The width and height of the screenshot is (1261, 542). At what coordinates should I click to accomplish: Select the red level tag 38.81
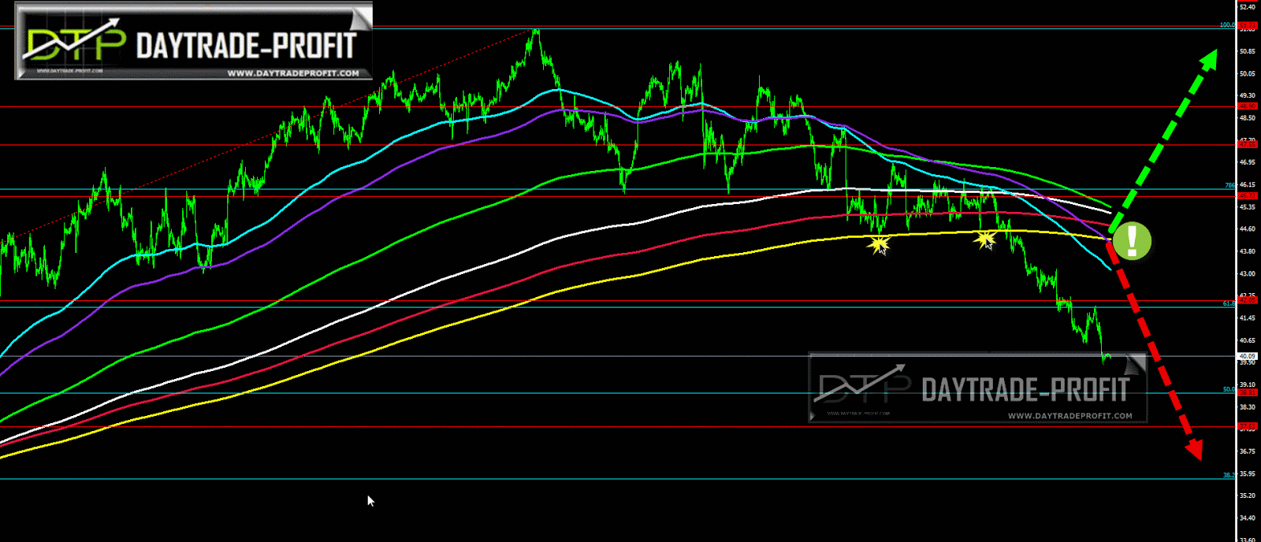1248,392
